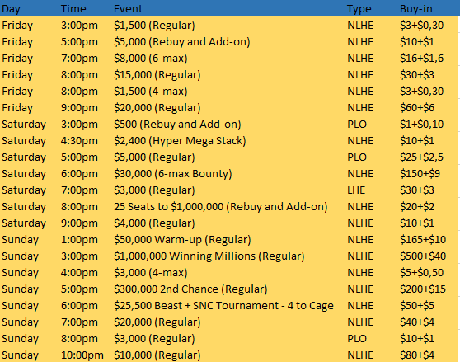
Task: Click the $1,500 (4-max) event cell
Action: point(151,91)
